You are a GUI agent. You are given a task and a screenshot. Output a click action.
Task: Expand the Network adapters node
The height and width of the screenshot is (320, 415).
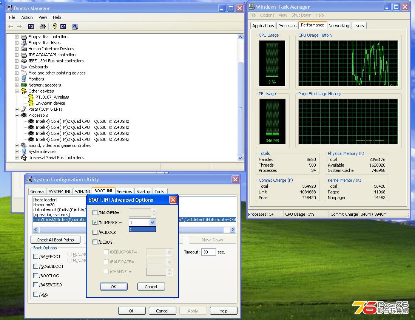point(17,85)
